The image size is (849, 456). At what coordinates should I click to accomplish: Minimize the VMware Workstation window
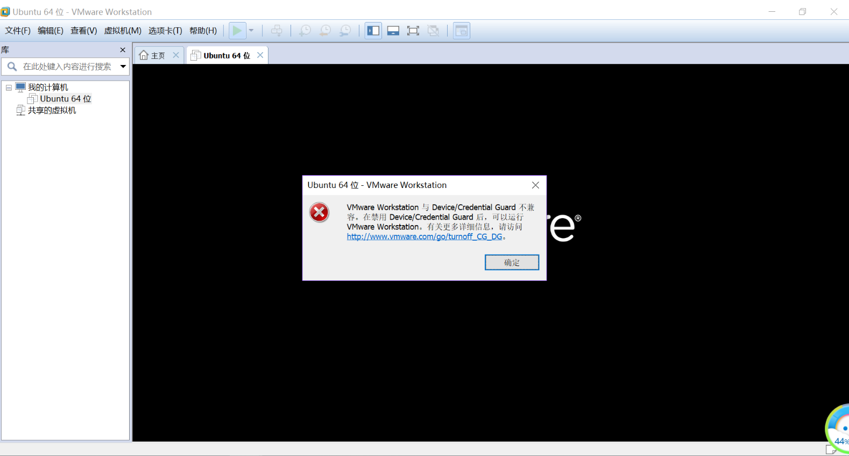772,11
